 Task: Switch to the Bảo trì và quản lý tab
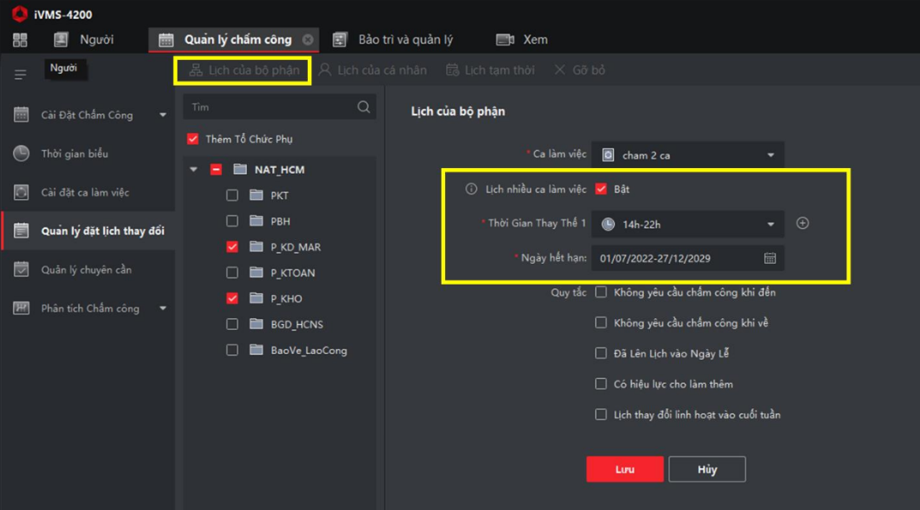(394, 39)
